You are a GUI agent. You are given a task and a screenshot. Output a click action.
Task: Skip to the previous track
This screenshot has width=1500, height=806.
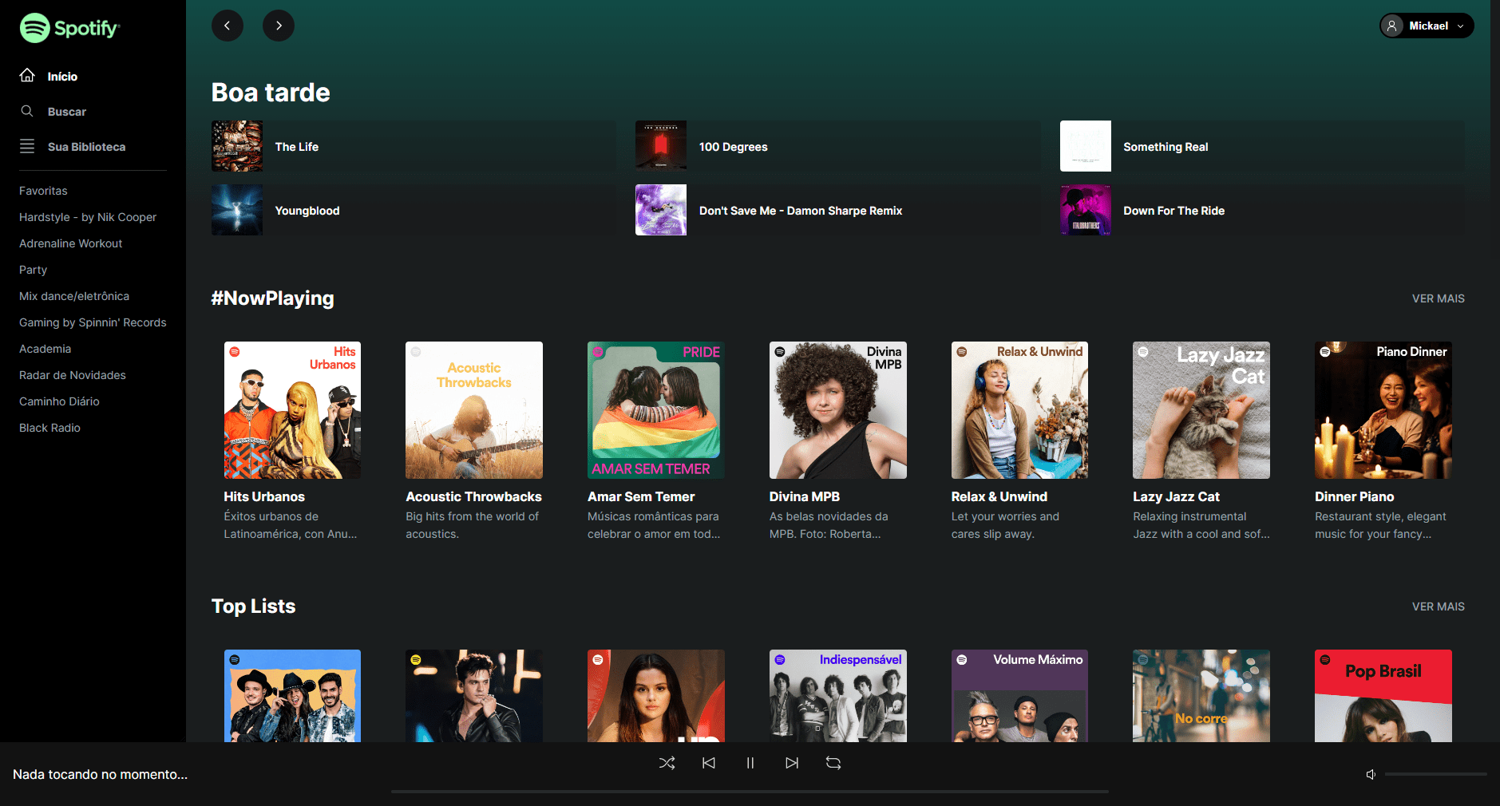pos(709,763)
